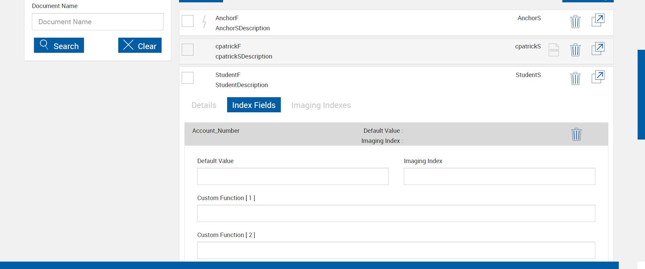Focus the Document Name search field
Image resolution: width=645 pixels, height=269 pixels.
[98, 22]
